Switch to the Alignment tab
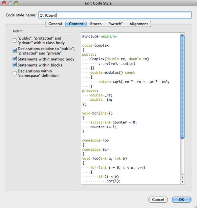Screen dimensions: 197x208 coord(139,24)
